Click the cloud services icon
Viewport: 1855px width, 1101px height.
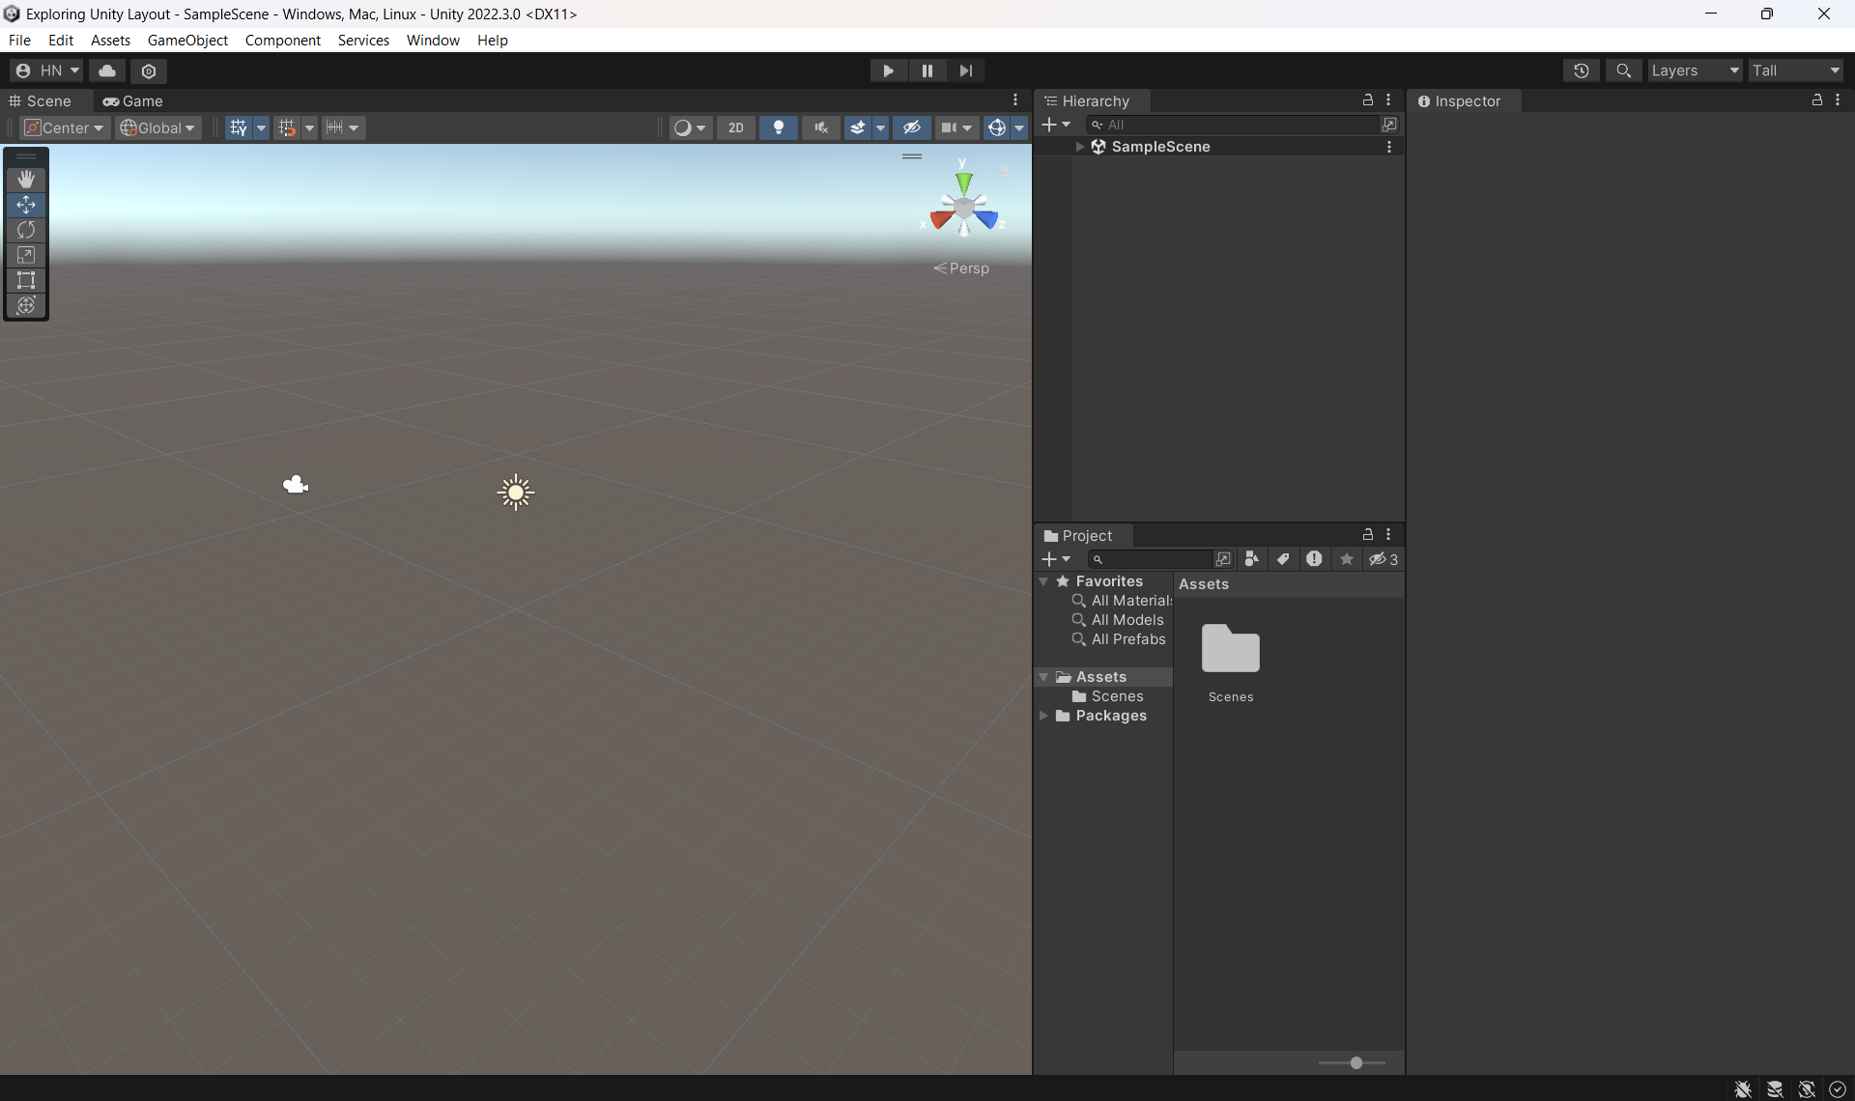coord(107,71)
